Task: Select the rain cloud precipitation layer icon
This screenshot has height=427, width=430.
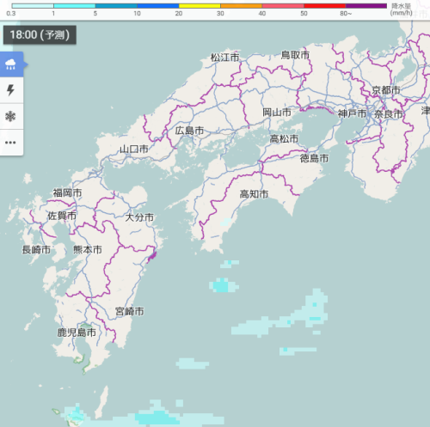Action: [11, 64]
